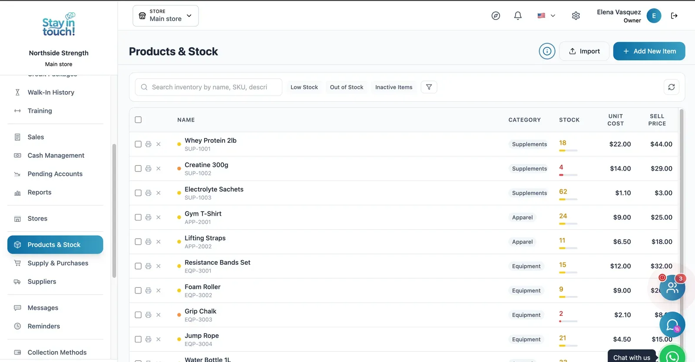Tick the Resistance Bands Set checkbox
Viewport: 695px width, 362px height.
138,266
